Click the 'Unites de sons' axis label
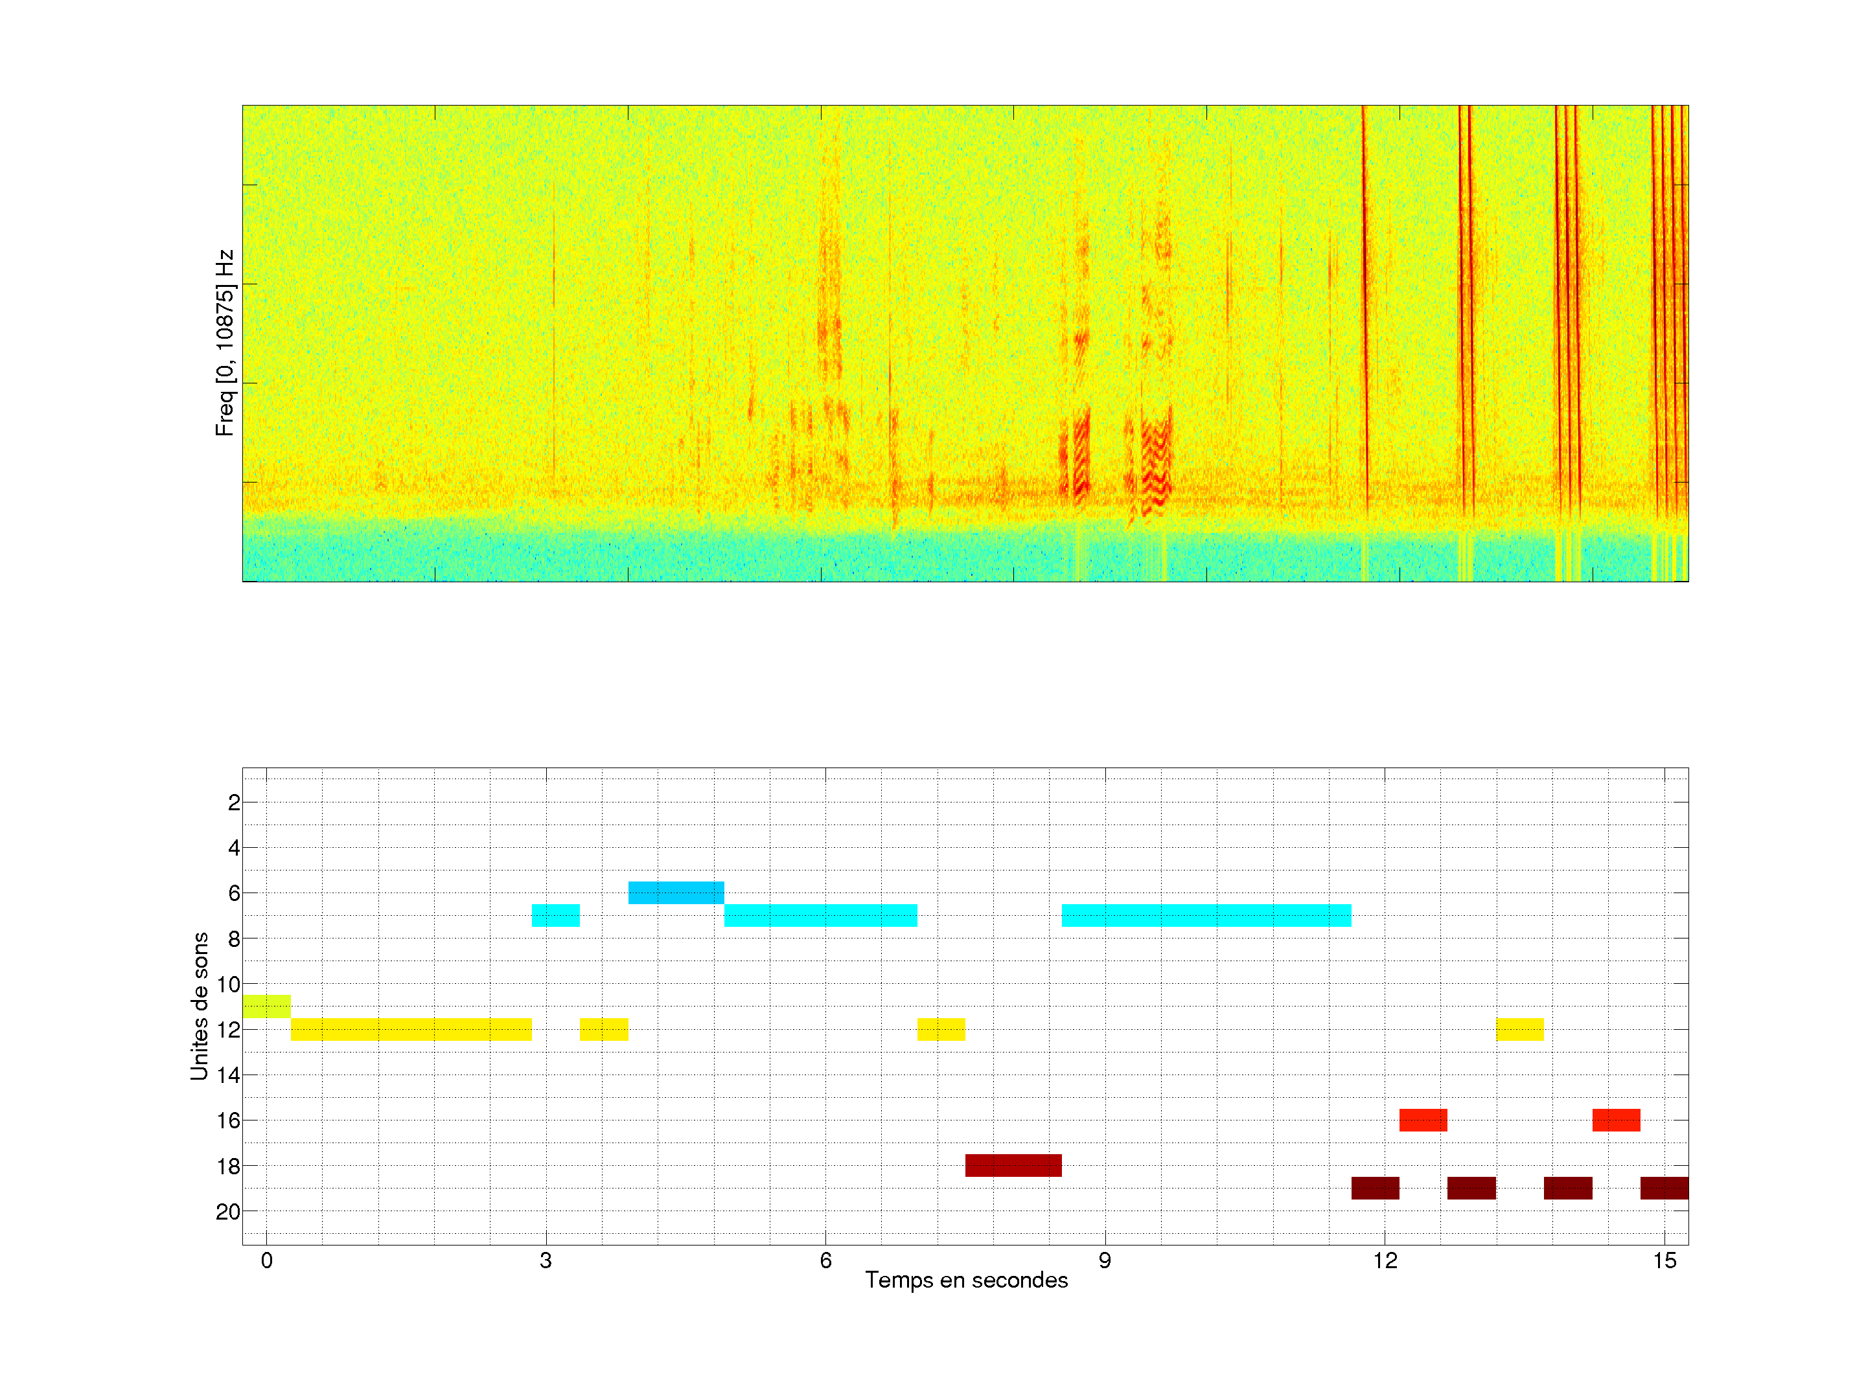1866x1399 pixels. 200,1005
